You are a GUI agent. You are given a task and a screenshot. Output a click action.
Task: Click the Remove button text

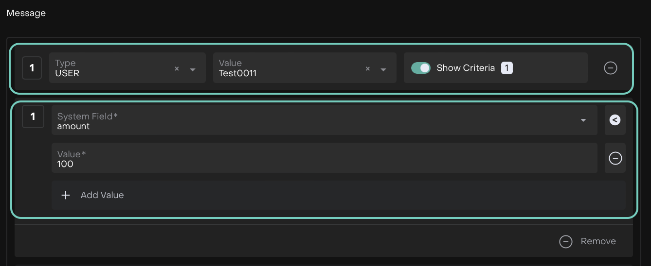(598, 241)
